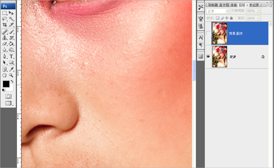274x168 pixels.
Task: Select the Lasso tool
Action: click(x=5, y=19)
